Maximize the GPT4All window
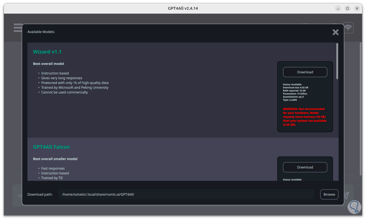This screenshot has width=366, height=220. [348, 8]
